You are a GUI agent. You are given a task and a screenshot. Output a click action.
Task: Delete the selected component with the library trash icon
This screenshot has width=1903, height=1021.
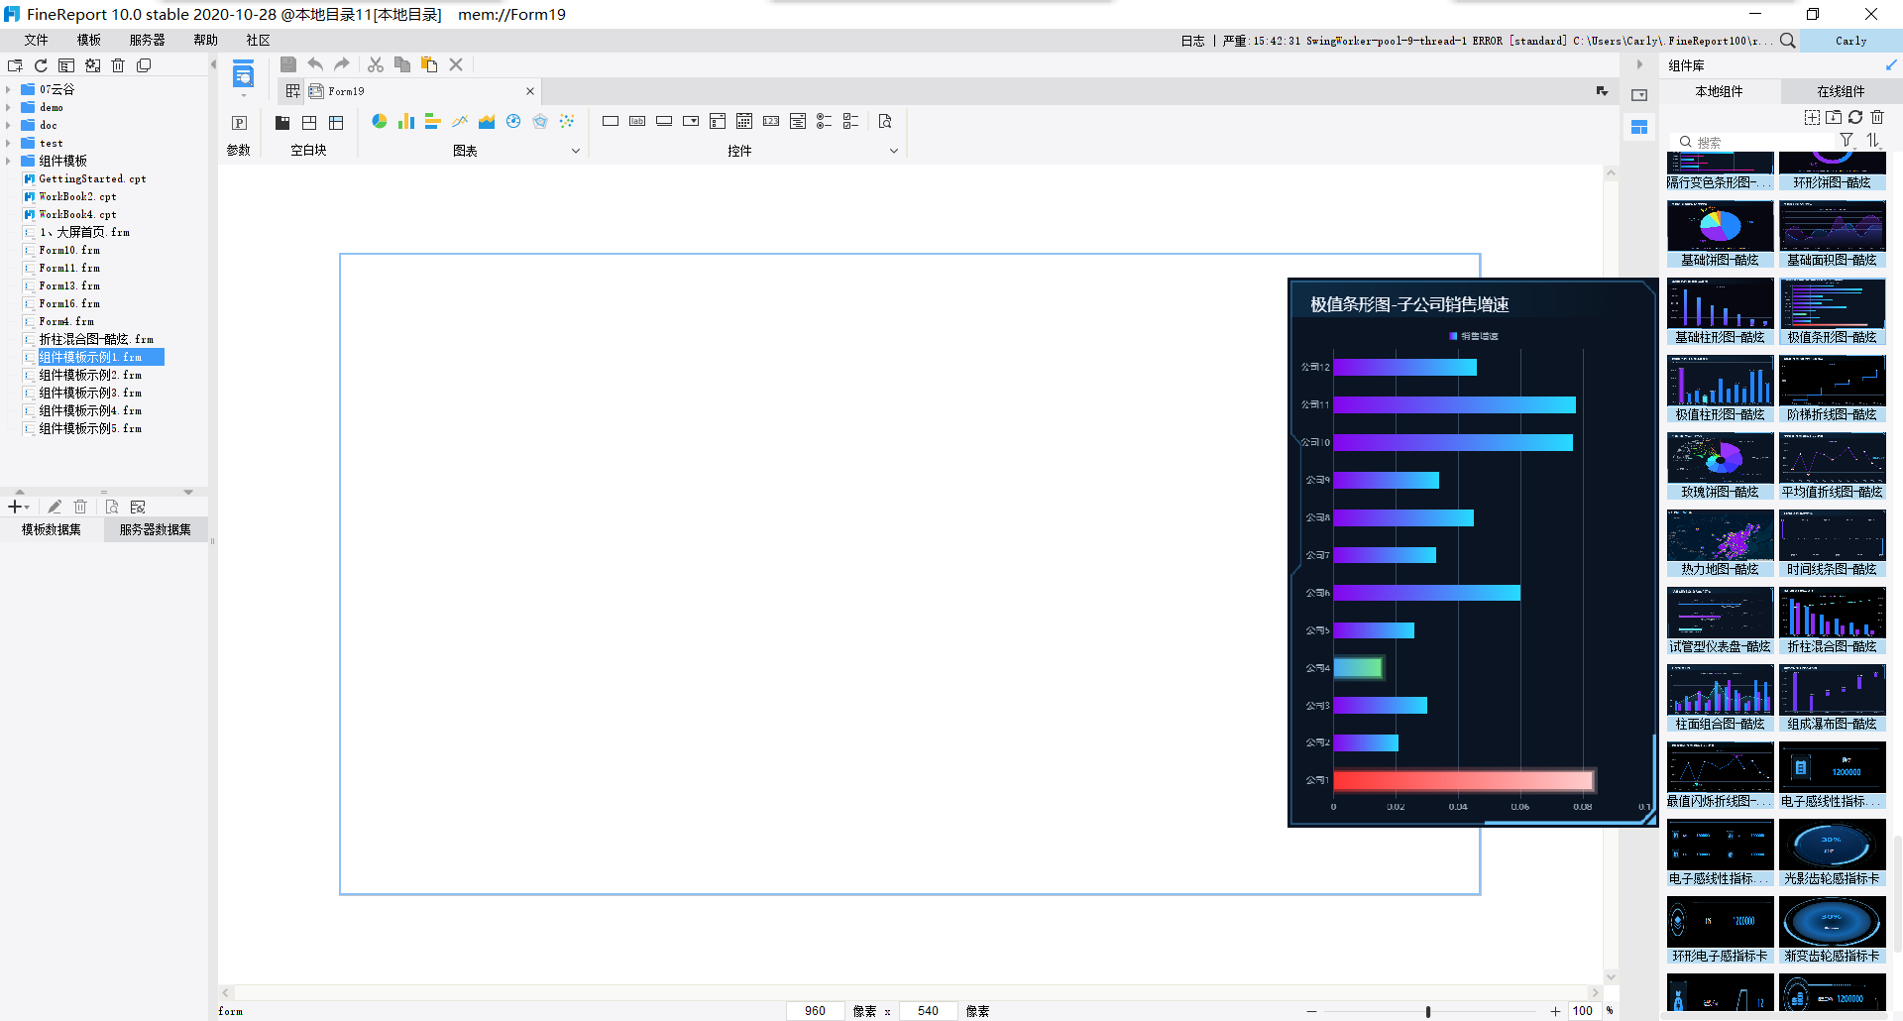coord(1877,117)
